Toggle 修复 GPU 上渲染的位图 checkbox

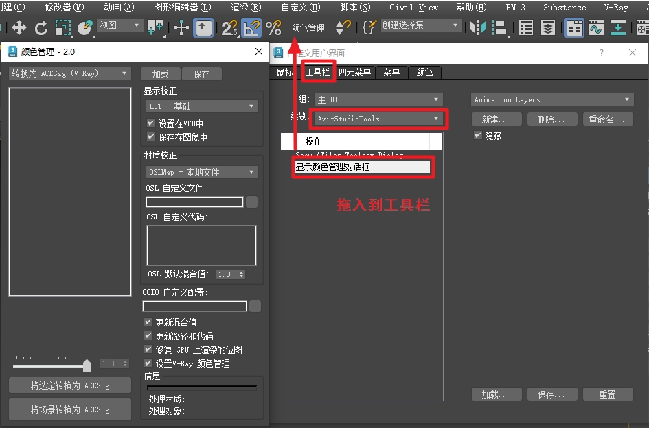click(x=148, y=349)
